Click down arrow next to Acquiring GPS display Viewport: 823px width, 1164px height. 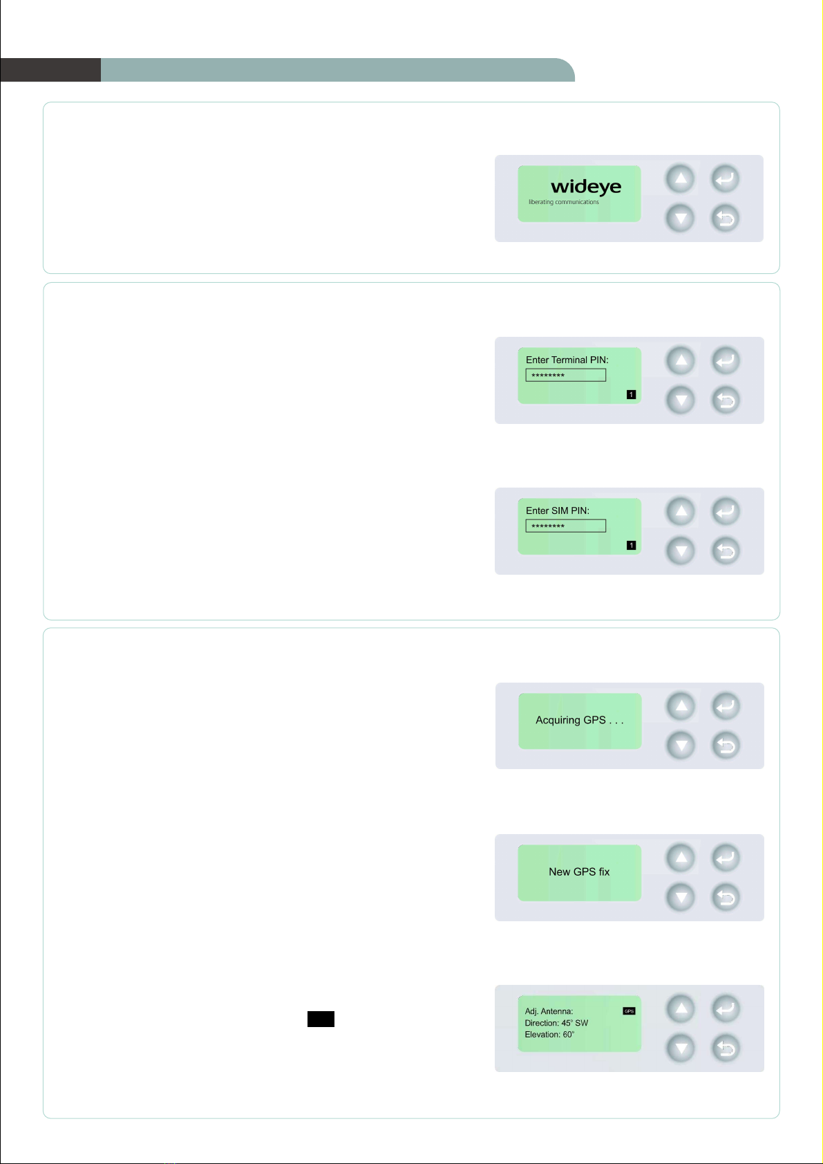point(681,746)
